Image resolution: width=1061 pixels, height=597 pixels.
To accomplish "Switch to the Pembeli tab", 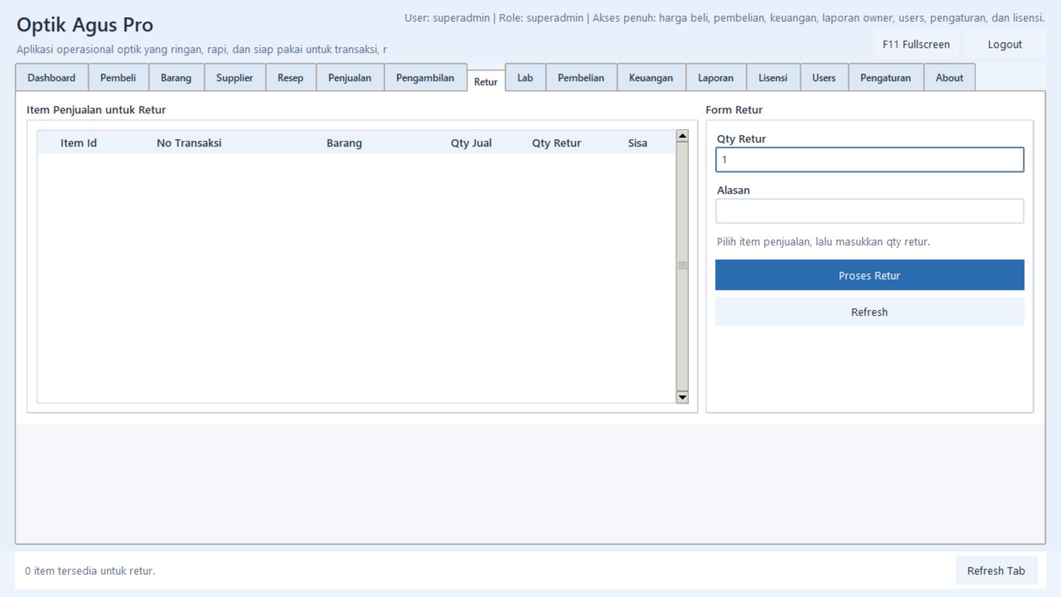I will [118, 78].
